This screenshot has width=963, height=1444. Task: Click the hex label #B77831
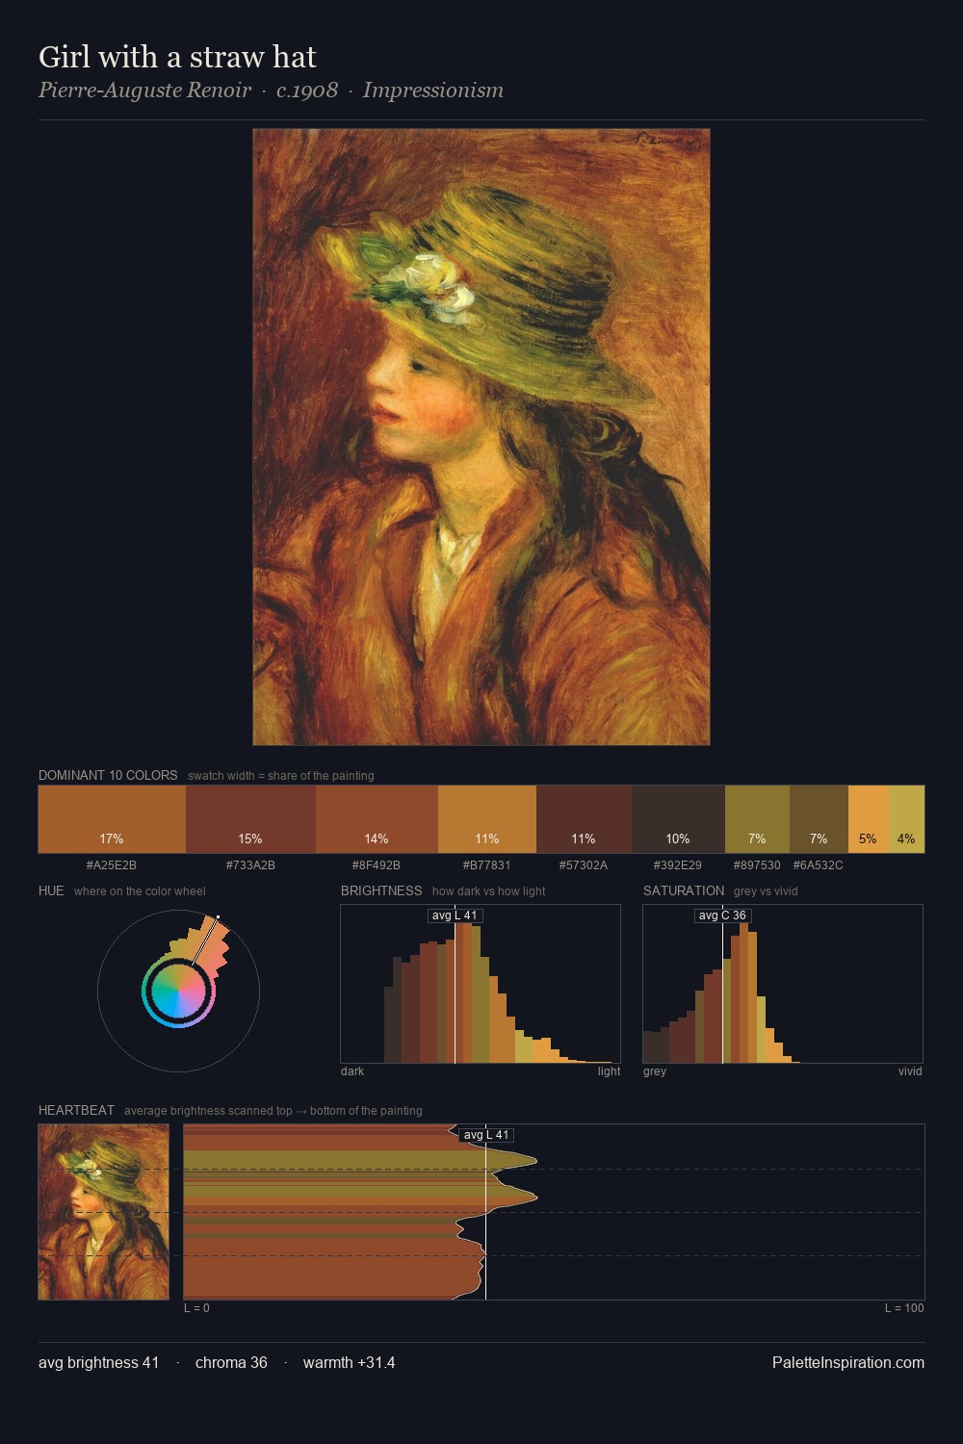tap(487, 865)
